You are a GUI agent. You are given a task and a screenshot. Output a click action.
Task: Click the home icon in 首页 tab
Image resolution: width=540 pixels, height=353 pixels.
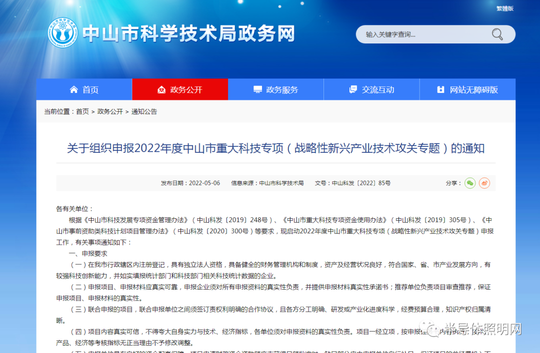73,89
